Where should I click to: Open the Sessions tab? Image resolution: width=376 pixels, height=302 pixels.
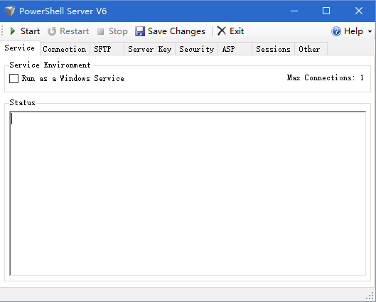(273, 49)
